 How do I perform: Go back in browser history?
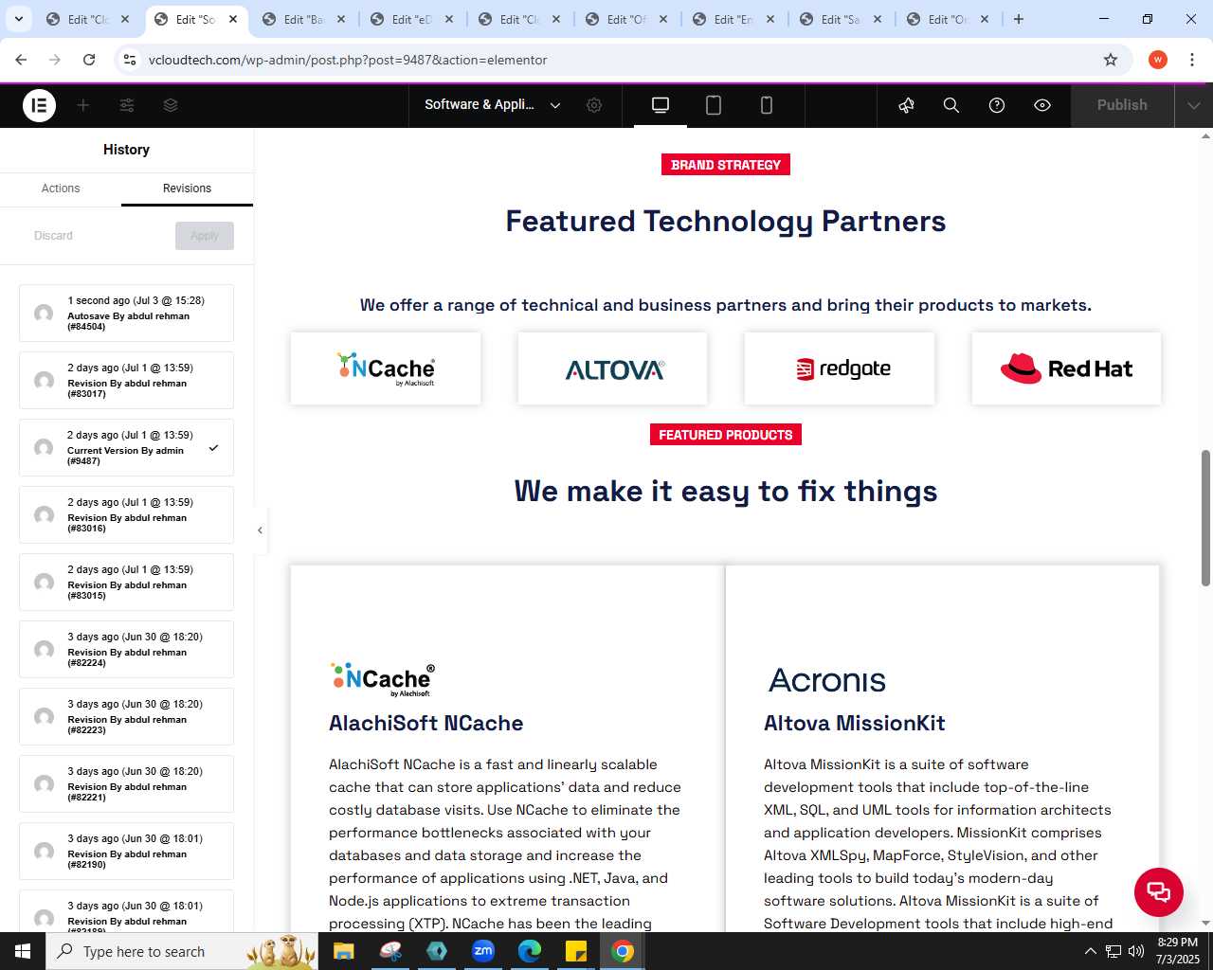click(21, 60)
